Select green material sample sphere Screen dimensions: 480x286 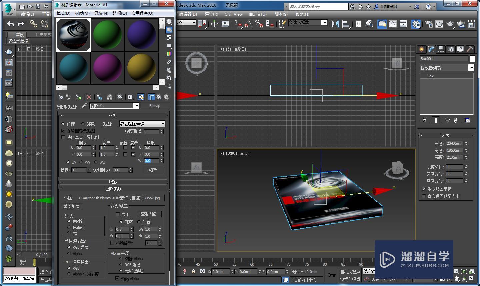pyautogui.click(x=107, y=35)
